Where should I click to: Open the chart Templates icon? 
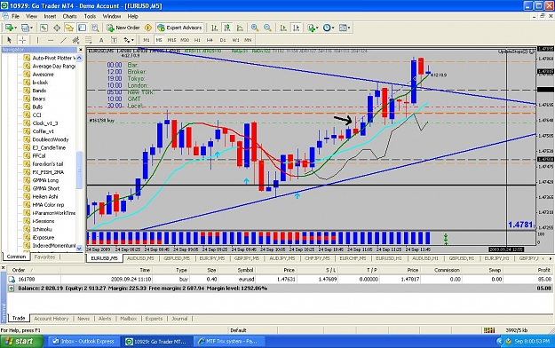point(343,28)
